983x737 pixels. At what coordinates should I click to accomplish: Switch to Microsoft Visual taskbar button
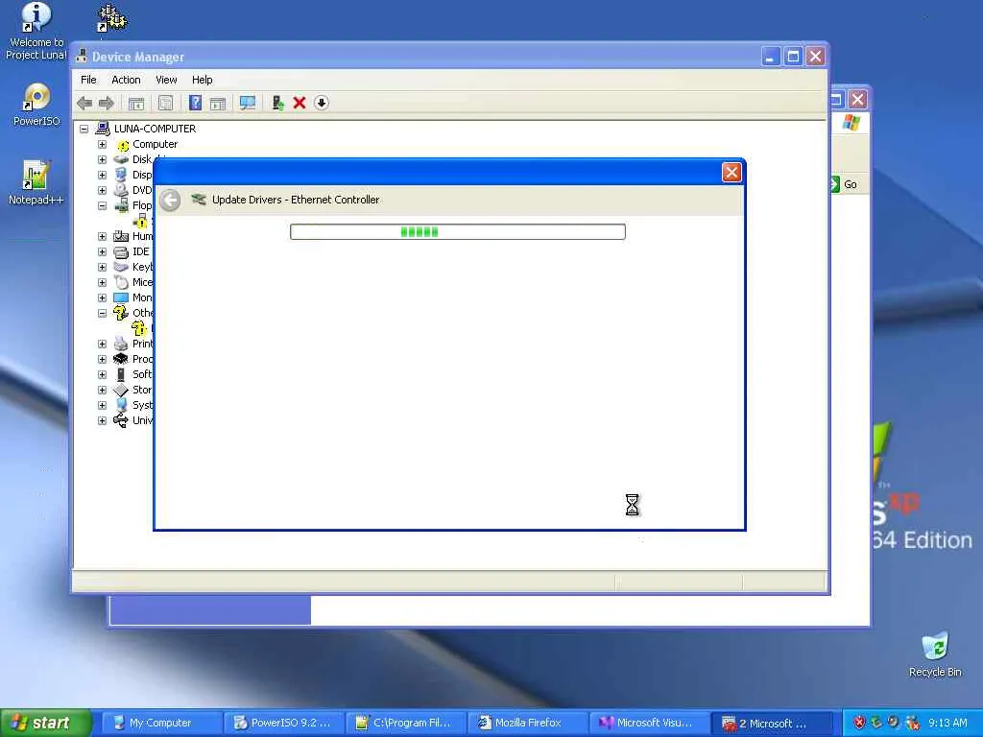coord(650,723)
